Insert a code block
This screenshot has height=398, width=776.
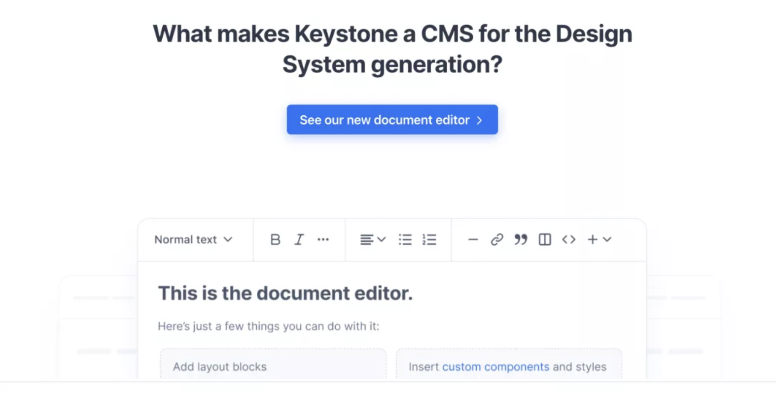568,239
